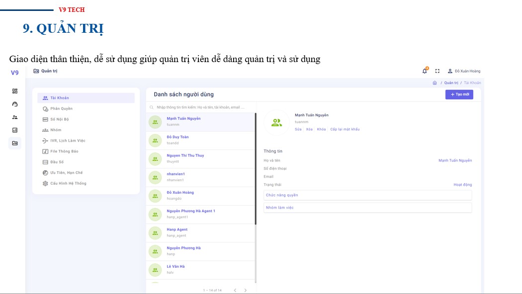Expand the Nhóm làm việc section
The image size is (522, 294).
point(367,208)
